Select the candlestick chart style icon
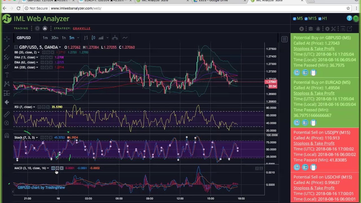 point(93,38)
